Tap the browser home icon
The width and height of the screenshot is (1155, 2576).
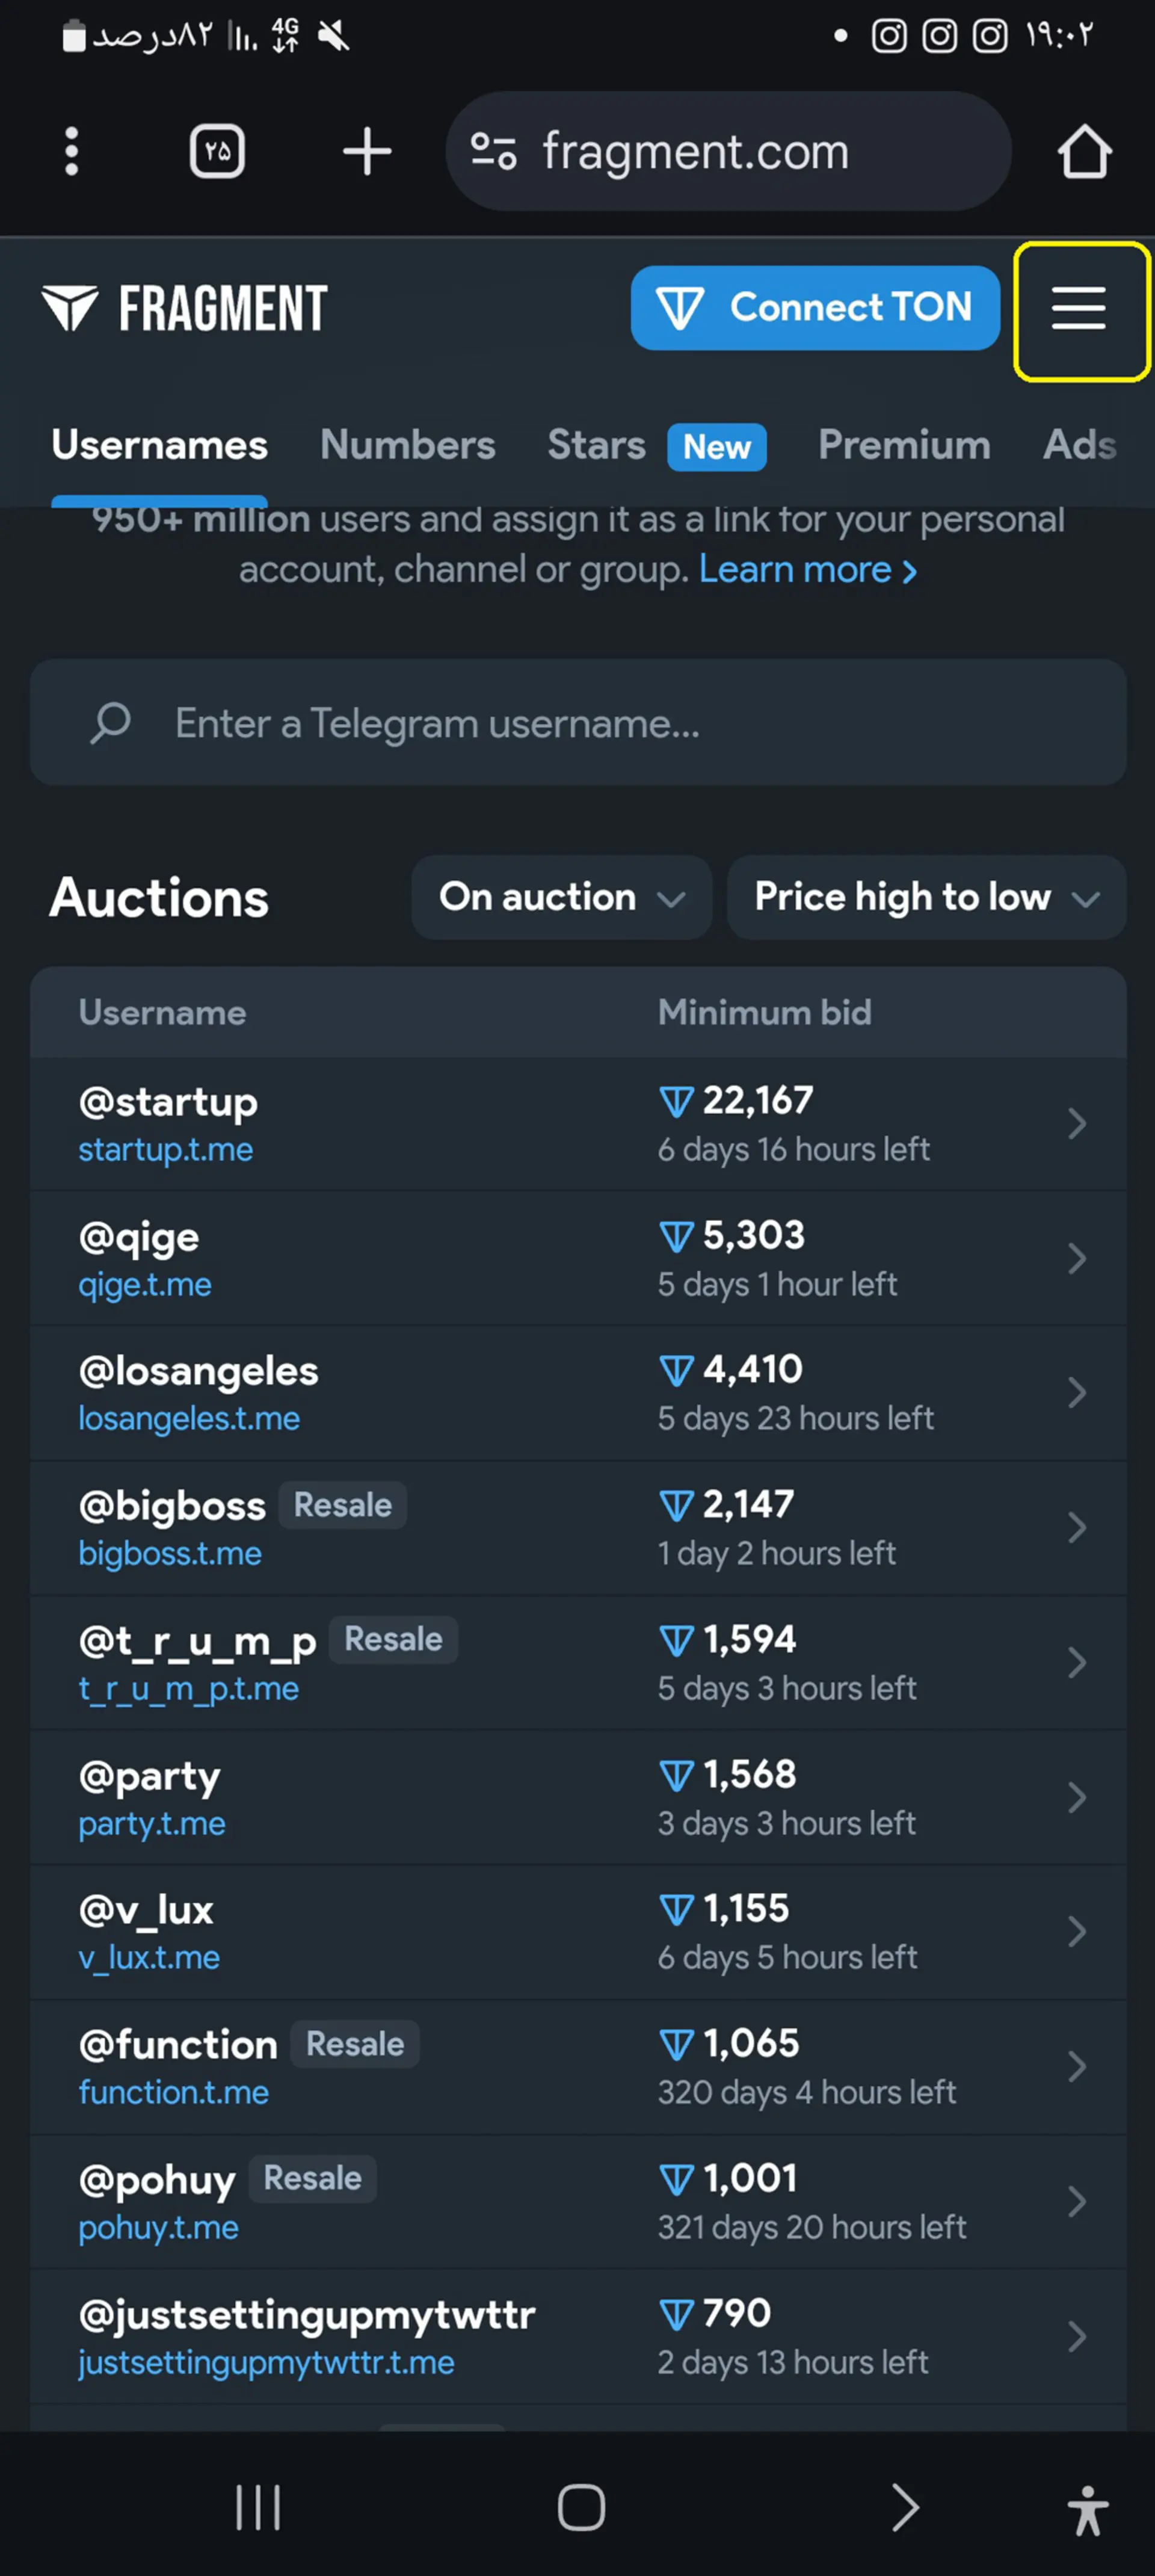(1084, 152)
